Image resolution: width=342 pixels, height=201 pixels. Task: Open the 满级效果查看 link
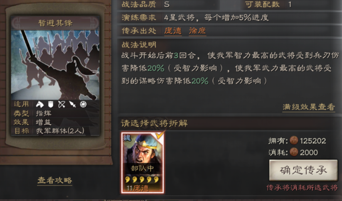point(309,107)
